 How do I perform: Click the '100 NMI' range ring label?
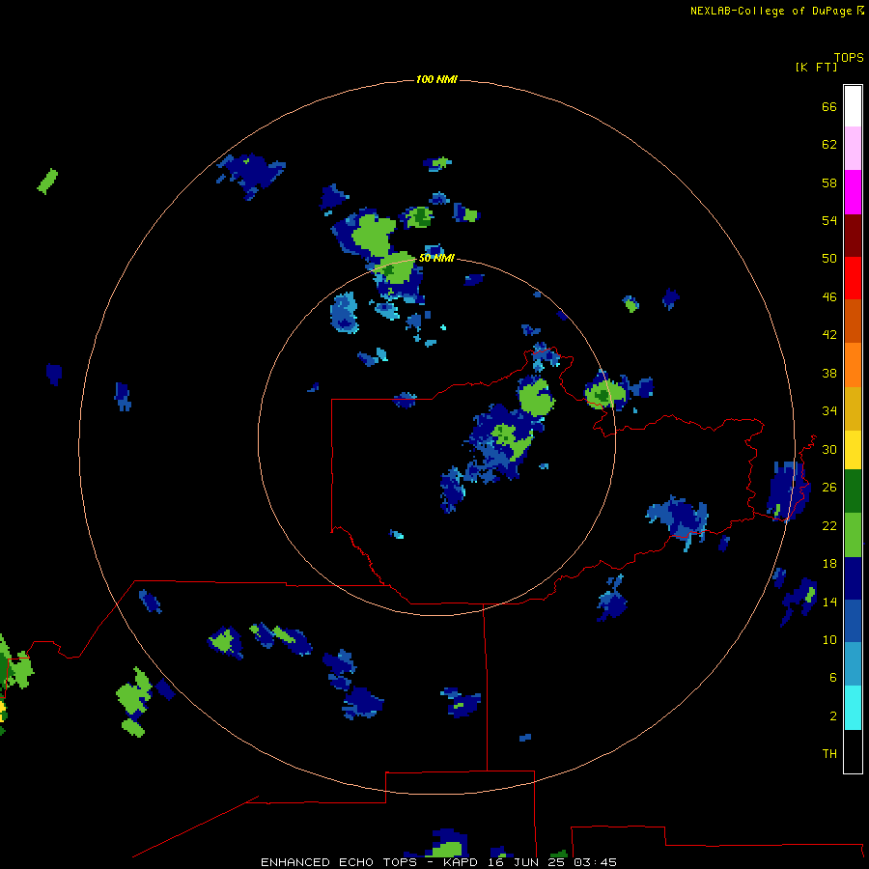coord(436,79)
